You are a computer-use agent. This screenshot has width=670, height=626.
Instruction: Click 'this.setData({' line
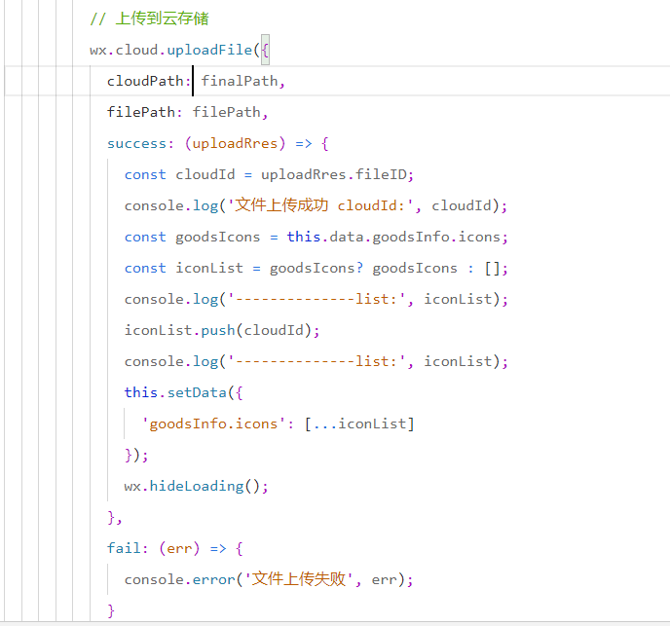point(183,392)
